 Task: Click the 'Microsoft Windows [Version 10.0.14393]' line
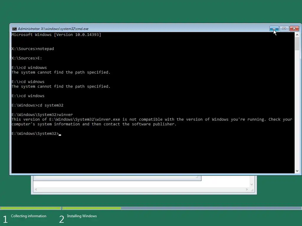[56, 35]
